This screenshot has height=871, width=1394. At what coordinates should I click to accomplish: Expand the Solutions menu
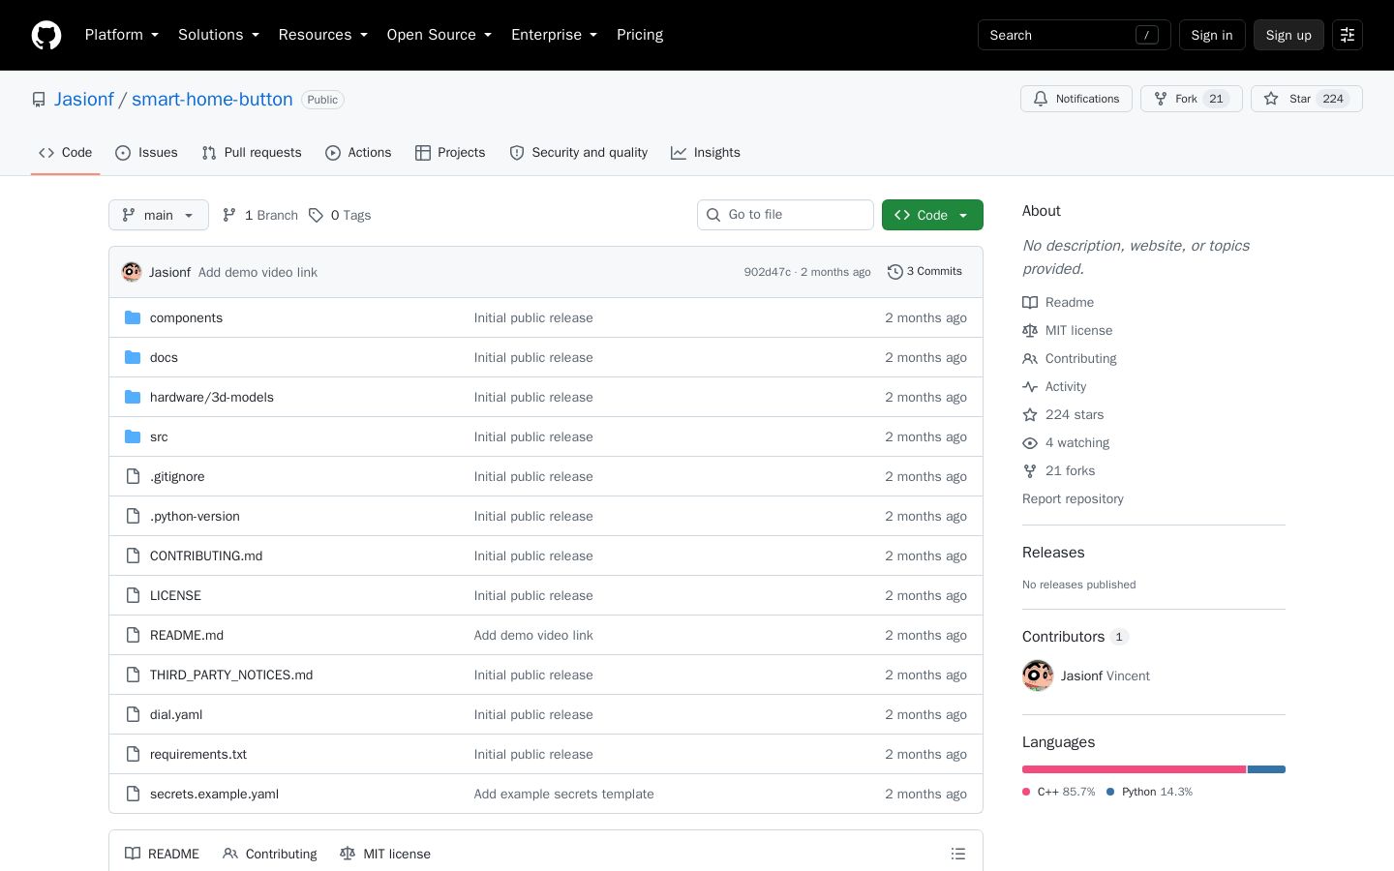(219, 35)
